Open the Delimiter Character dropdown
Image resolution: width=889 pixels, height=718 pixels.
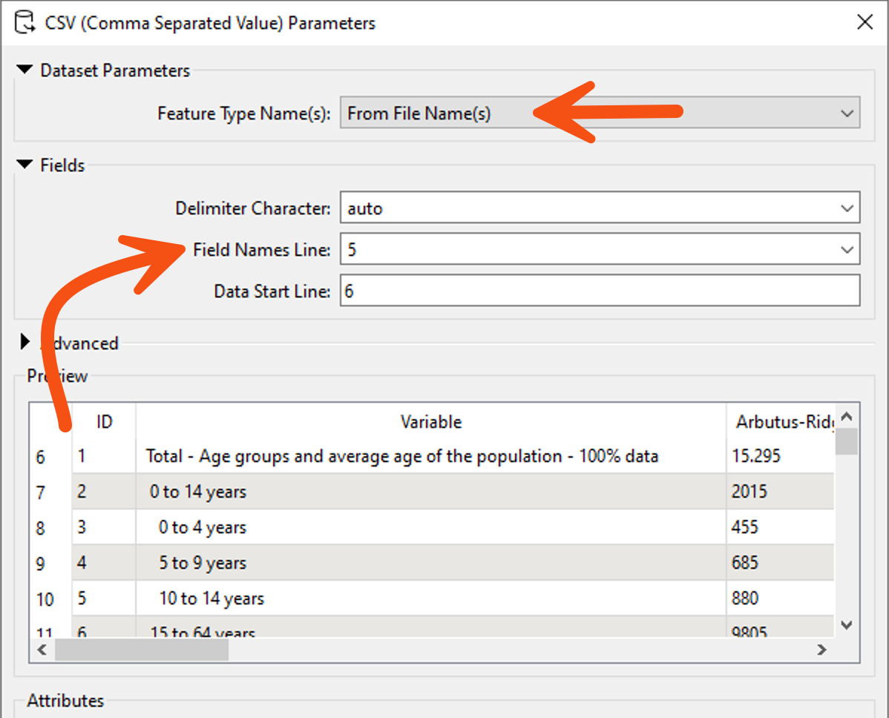pyautogui.click(x=600, y=208)
